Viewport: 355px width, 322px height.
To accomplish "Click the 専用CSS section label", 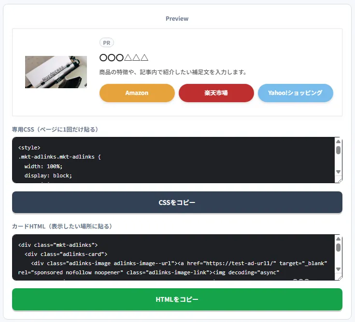I will (x=55, y=130).
